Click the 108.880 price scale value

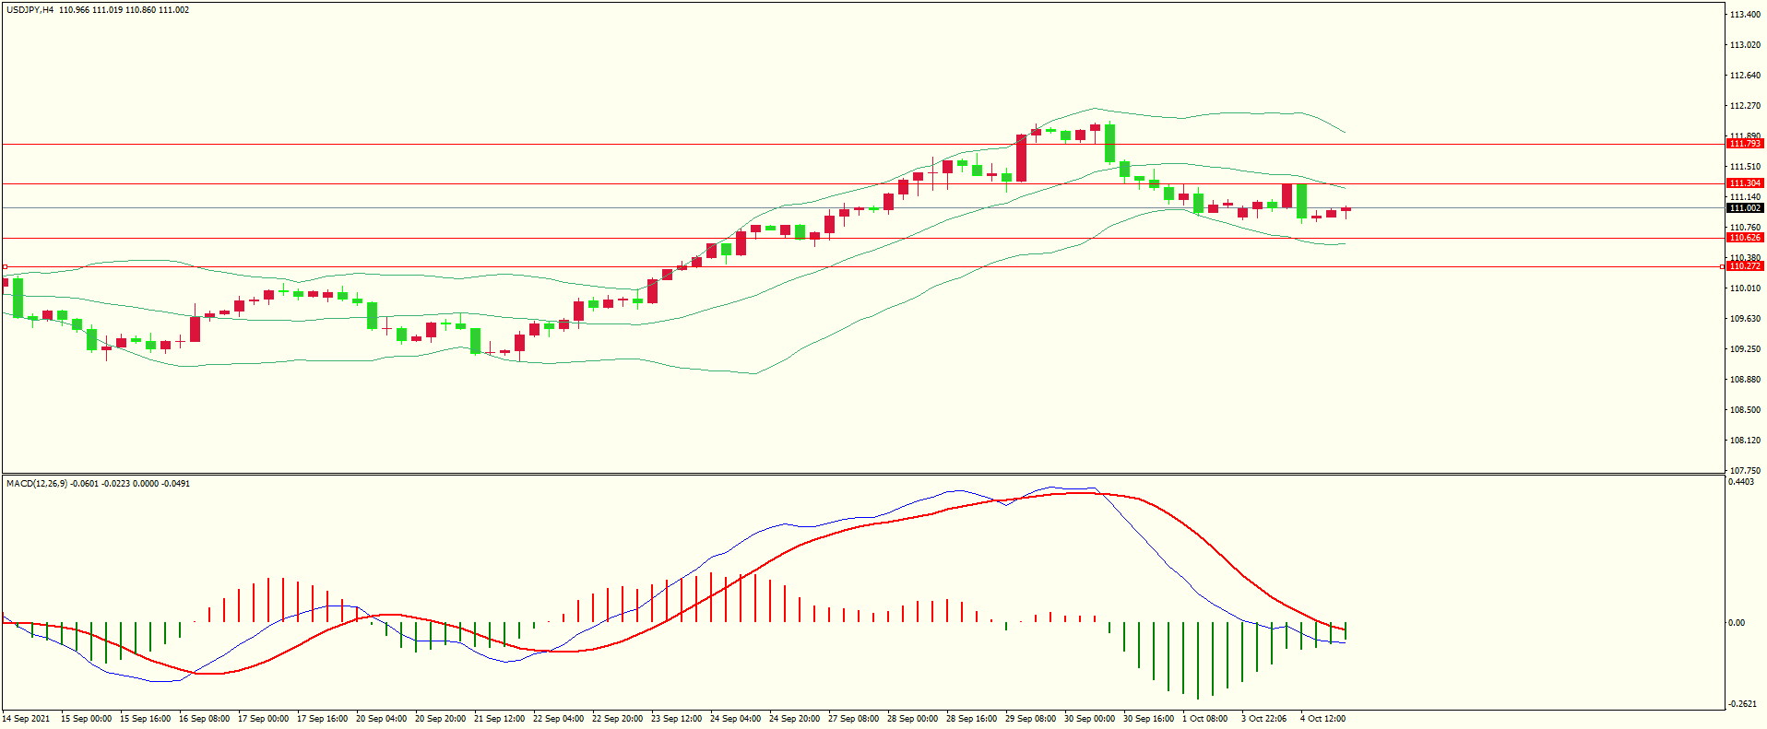click(x=1745, y=380)
